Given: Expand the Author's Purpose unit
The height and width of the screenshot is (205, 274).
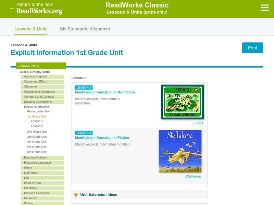Looking at the screenshot, I should pos(42,77).
